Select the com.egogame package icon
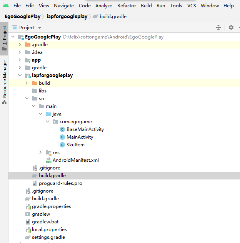This screenshot has width=240, height=243. pos(55,122)
